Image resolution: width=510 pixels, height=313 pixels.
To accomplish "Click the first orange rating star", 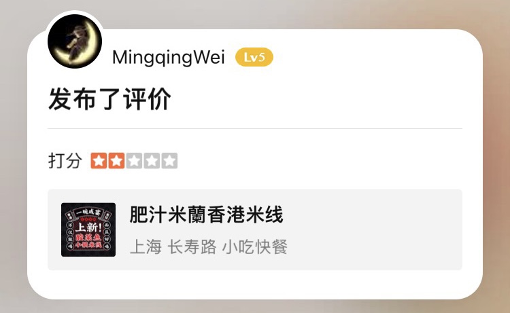I will [x=99, y=161].
